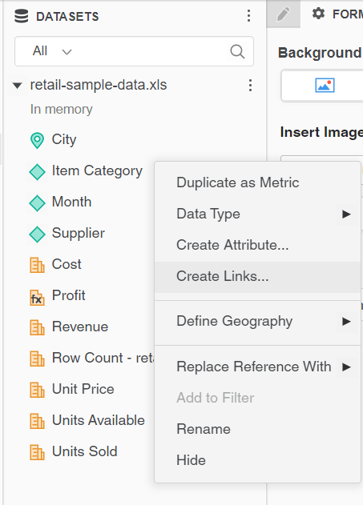Select the pencil editor tab icon
The width and height of the screenshot is (363, 505).
coord(283,14)
